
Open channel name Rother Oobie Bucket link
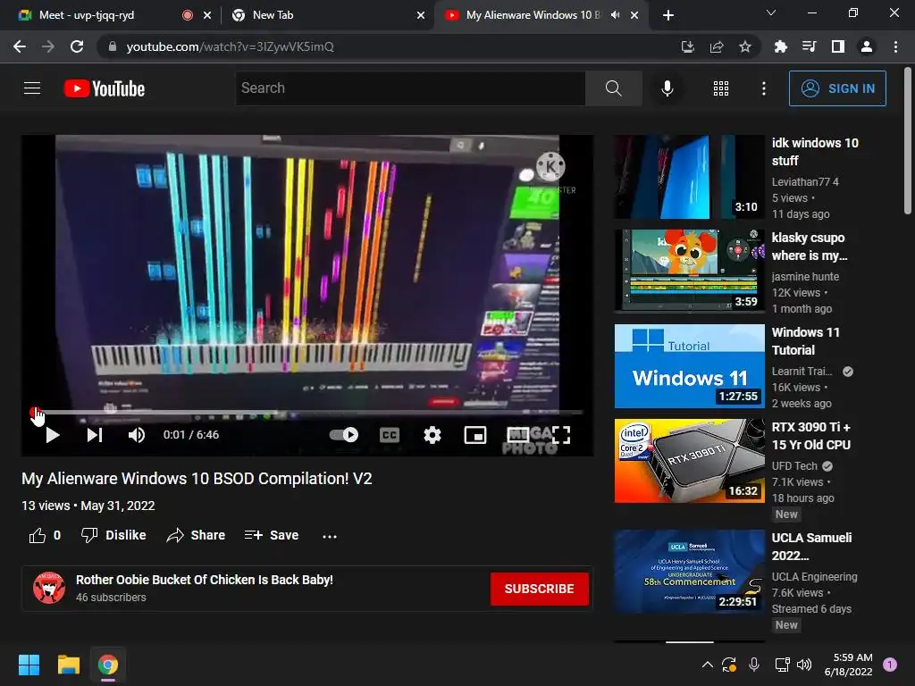(x=205, y=580)
